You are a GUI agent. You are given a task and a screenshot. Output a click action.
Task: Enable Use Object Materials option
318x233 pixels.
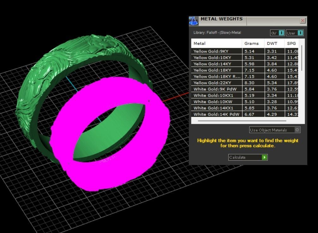[275, 130]
